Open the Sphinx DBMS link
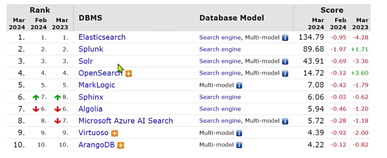 [x=91, y=97]
